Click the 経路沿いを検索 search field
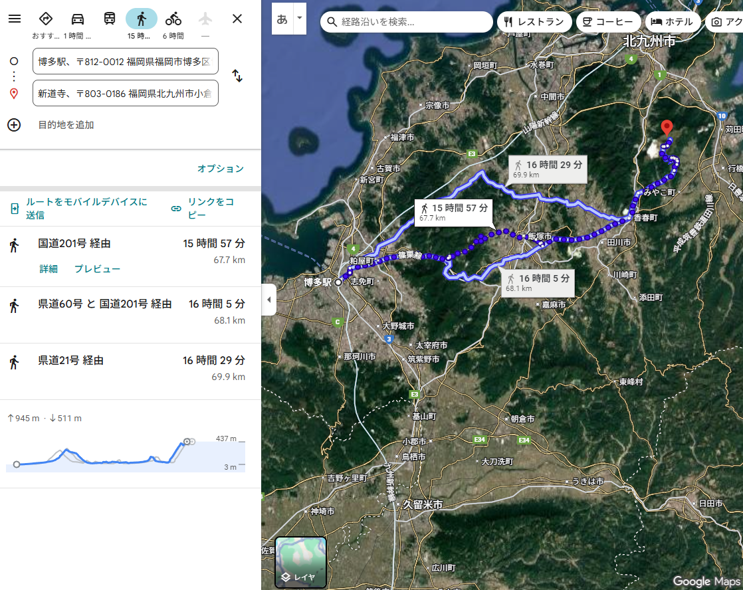This screenshot has height=590, width=743. (x=412, y=22)
